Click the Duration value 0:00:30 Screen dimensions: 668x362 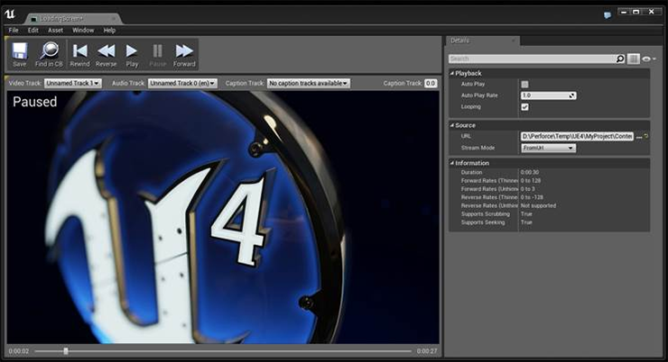(530, 173)
